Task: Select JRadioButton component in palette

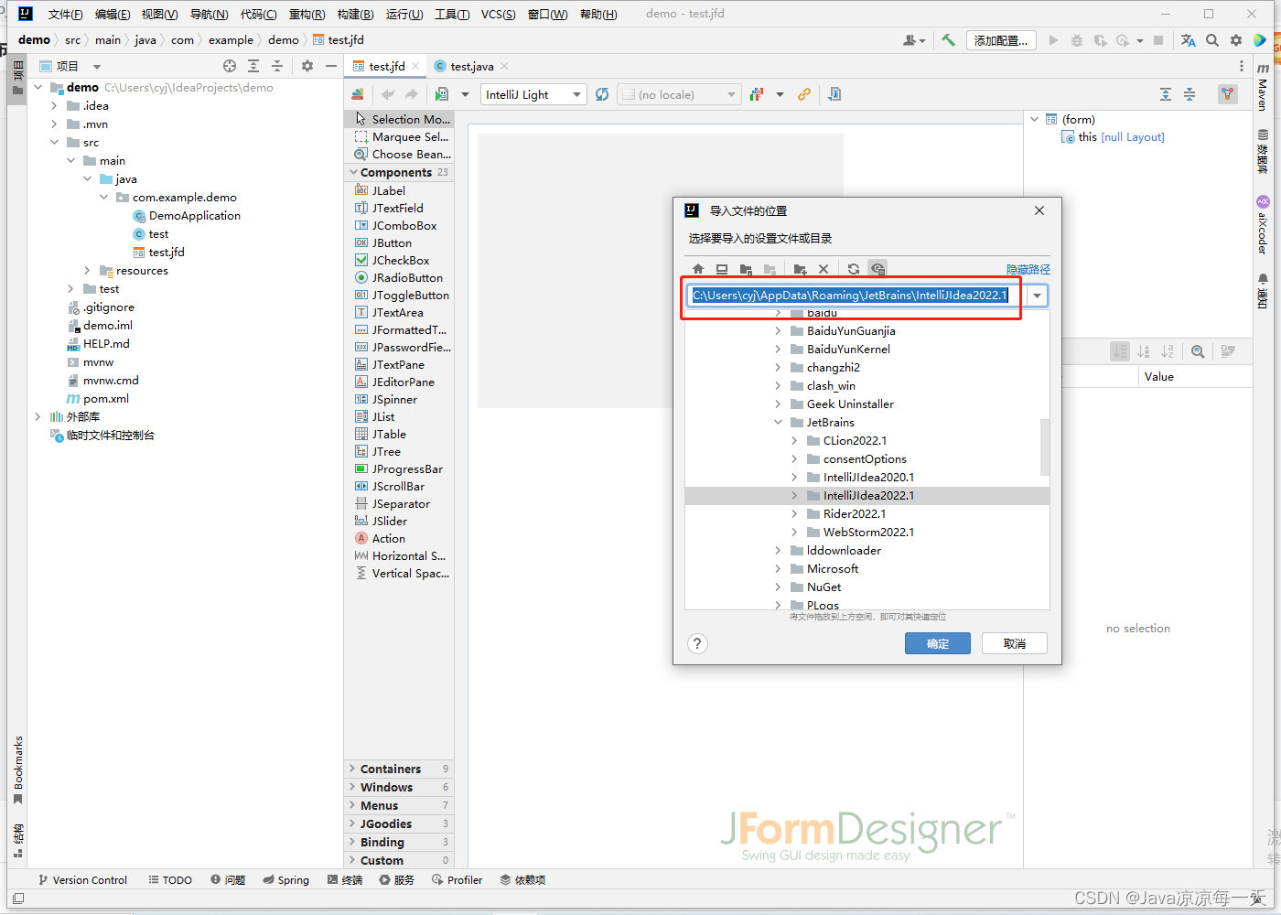Action: click(399, 277)
